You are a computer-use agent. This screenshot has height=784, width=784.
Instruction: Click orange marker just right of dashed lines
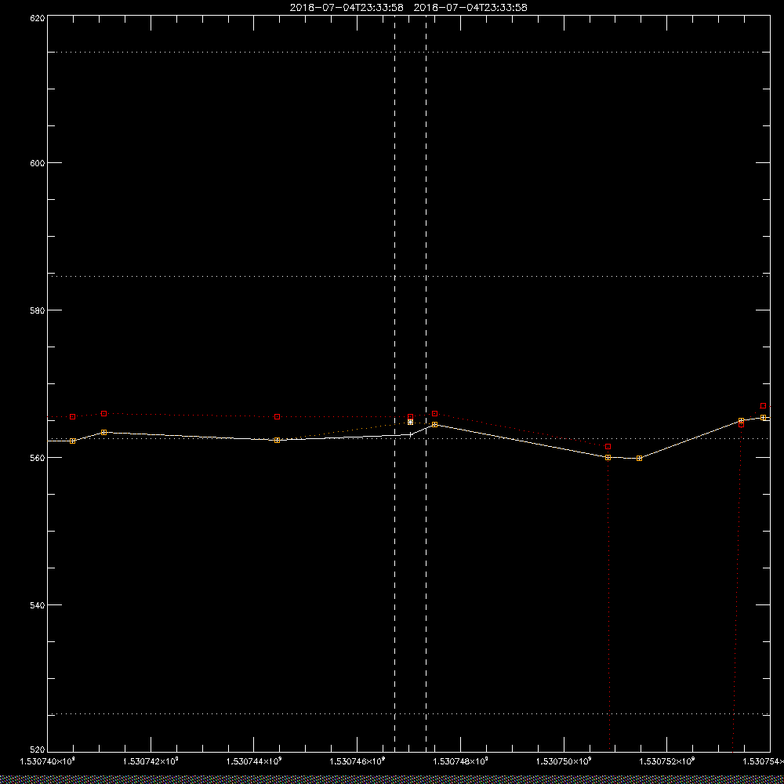(x=435, y=424)
